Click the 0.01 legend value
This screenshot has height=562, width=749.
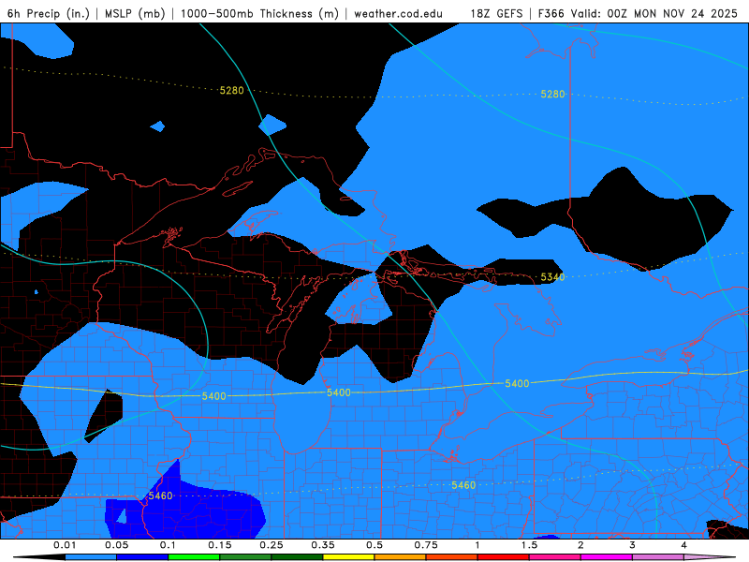pyautogui.click(x=65, y=545)
